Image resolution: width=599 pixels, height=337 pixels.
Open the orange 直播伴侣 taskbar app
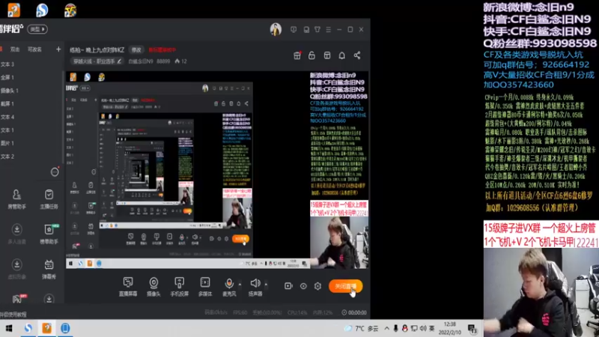[x=46, y=328]
